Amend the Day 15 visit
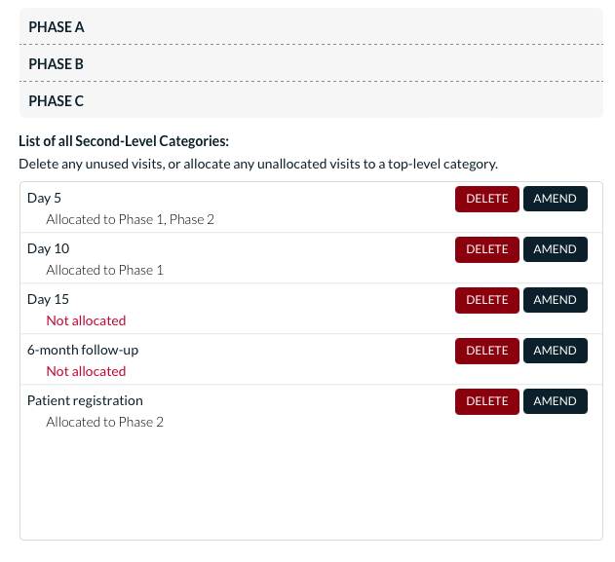The height and width of the screenshot is (562, 615). point(555,300)
